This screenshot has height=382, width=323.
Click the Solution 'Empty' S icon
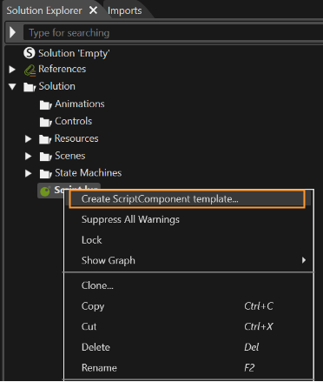coord(29,53)
